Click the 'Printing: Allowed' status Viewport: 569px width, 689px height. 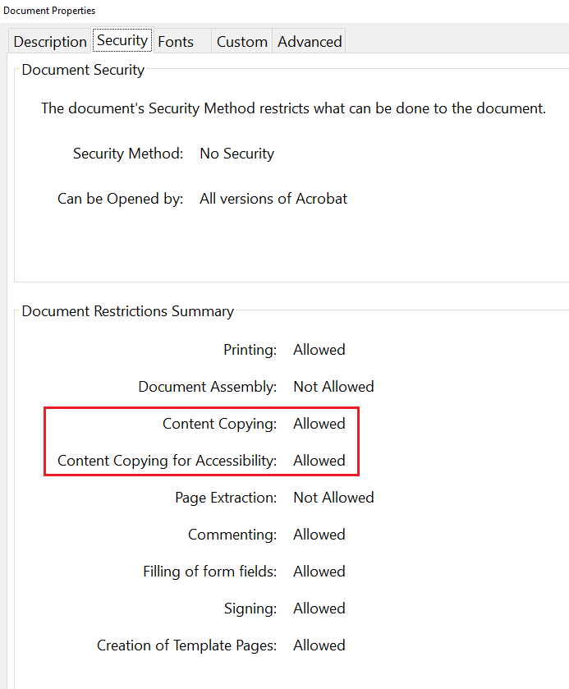279,349
